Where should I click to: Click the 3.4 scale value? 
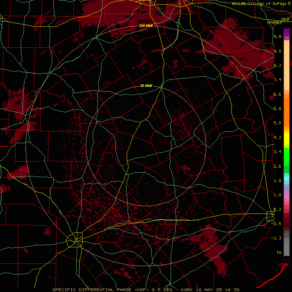[277, 152]
